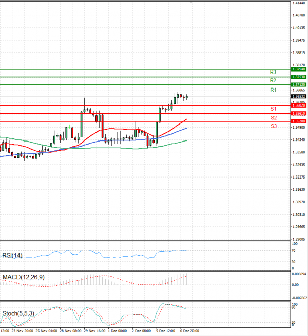This screenshot has width=308, height=336.
Task: Click the Stoch(5,5,3) indicator label
Action: point(18,313)
